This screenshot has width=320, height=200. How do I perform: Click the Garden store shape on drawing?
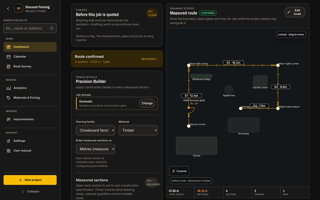(x=260, y=81)
